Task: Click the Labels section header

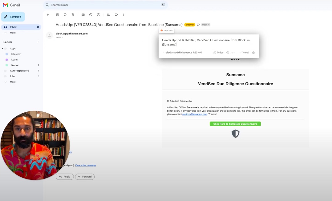Action: tap(8, 42)
